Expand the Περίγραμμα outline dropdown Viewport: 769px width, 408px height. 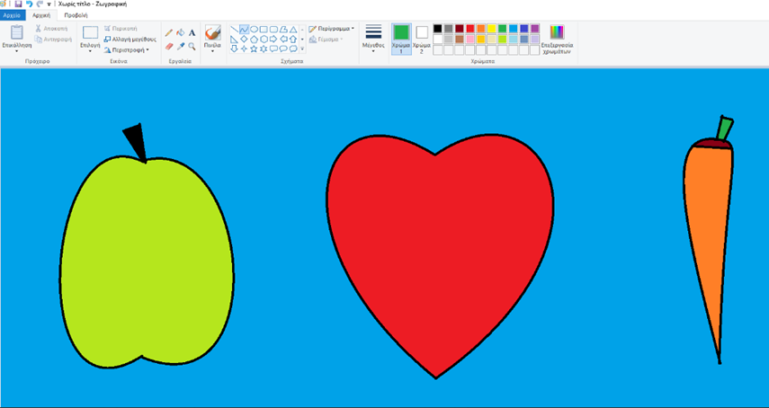[x=331, y=29]
